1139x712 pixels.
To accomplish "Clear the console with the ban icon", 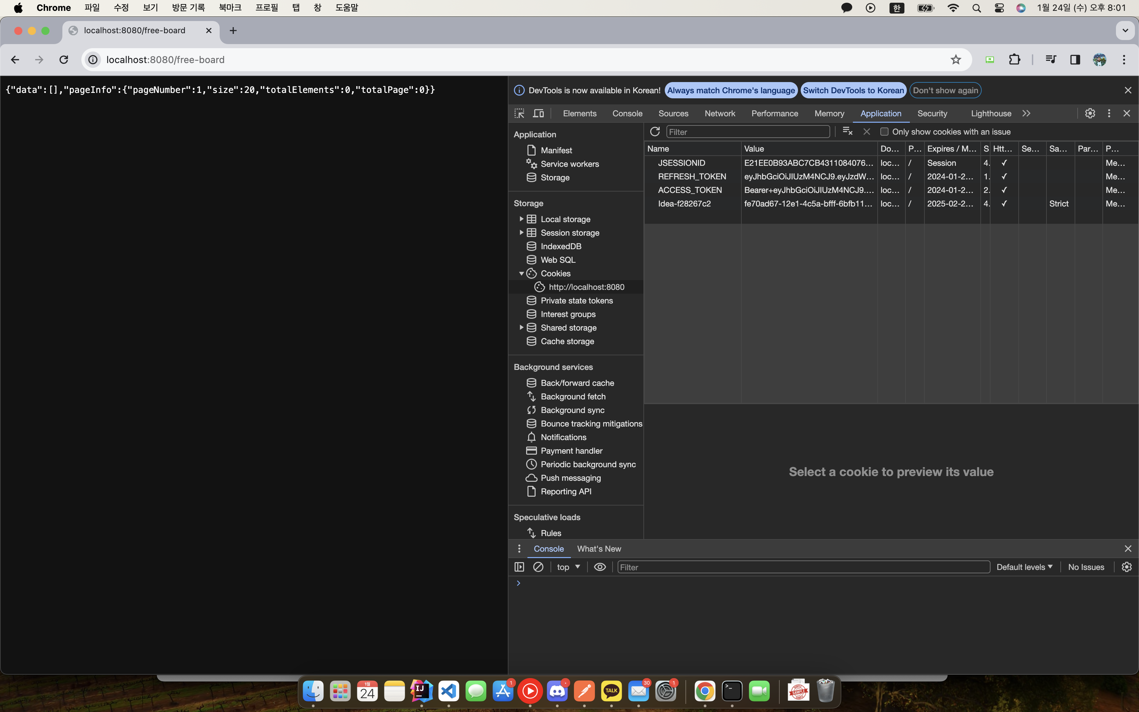I will coord(538,567).
